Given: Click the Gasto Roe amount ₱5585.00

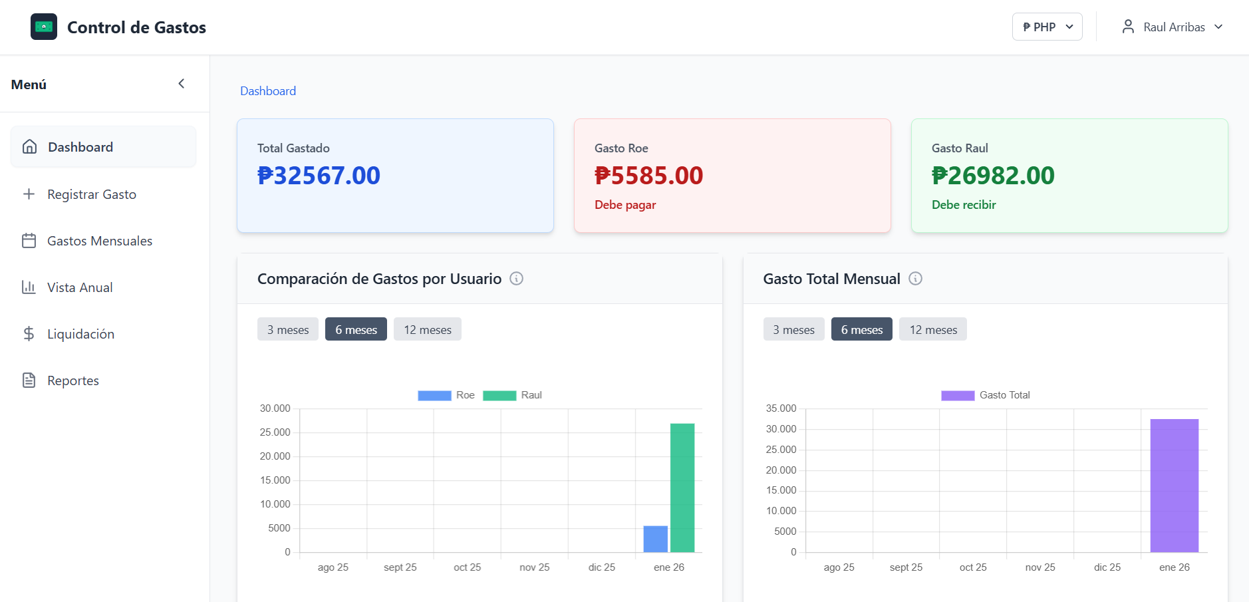Looking at the screenshot, I should 648,176.
